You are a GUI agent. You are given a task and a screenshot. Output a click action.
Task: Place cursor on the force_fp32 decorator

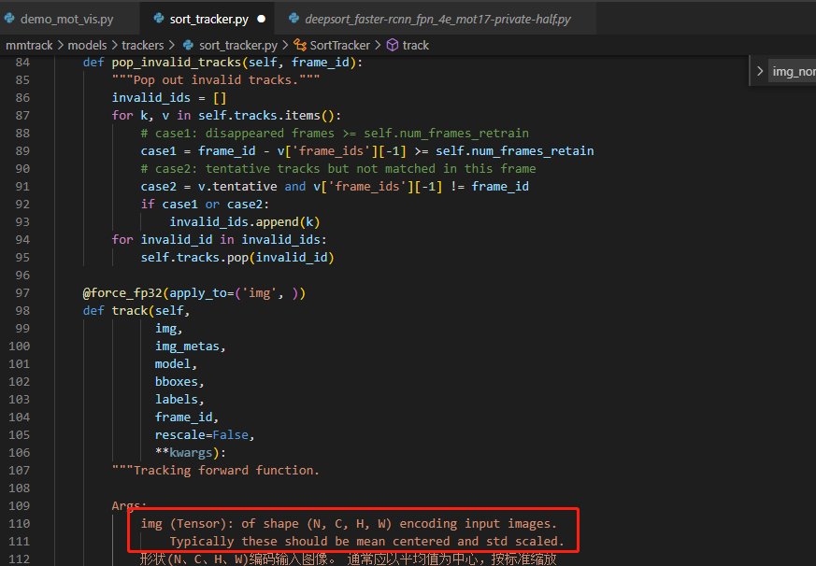tap(117, 292)
